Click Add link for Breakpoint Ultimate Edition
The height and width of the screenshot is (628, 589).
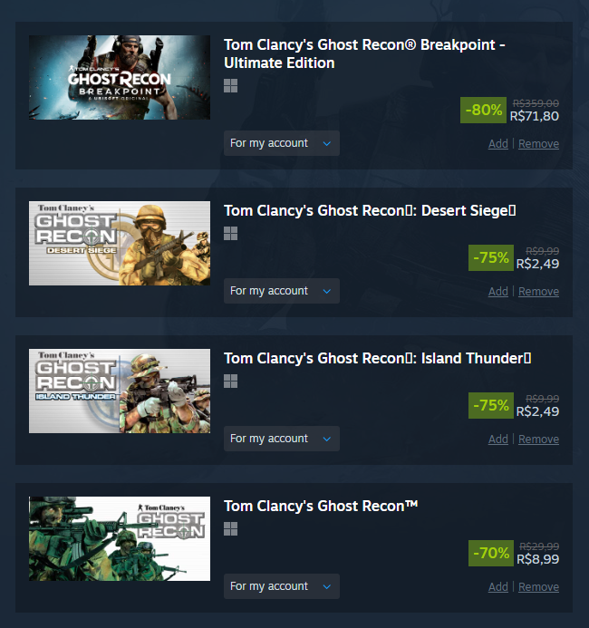pyautogui.click(x=498, y=144)
